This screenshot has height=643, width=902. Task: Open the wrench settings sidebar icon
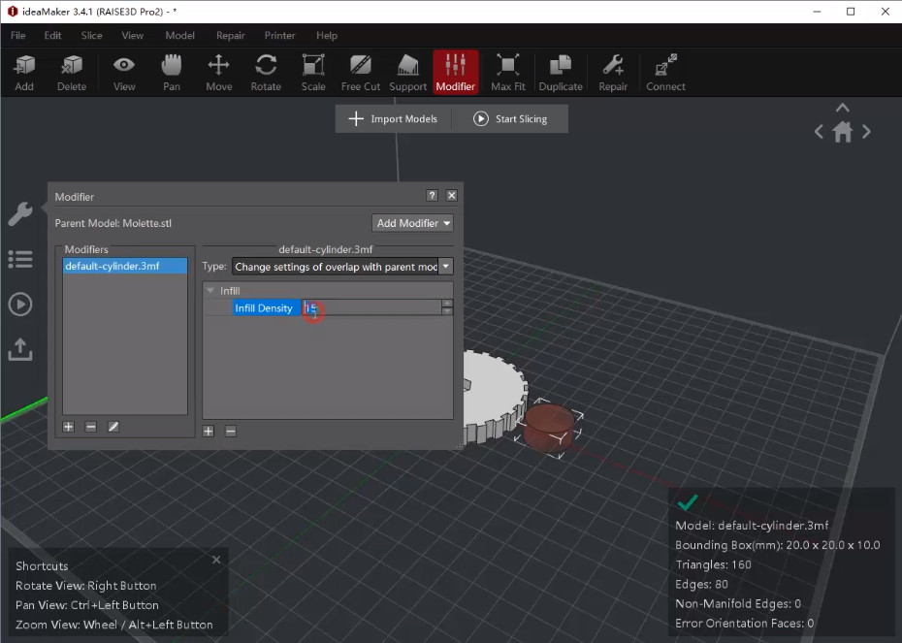coord(20,214)
